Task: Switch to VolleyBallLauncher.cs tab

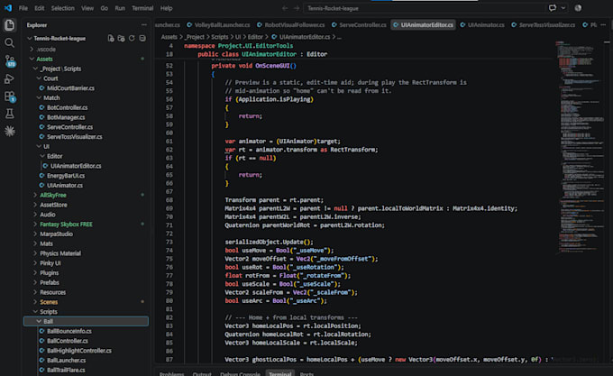Action: tap(218, 25)
